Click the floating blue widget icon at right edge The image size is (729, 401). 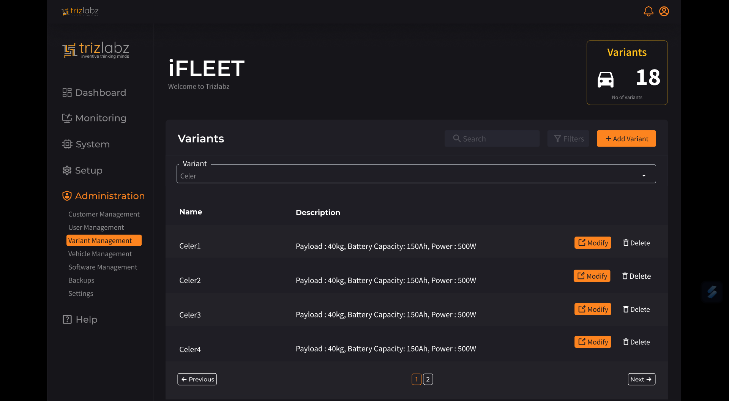[712, 292]
